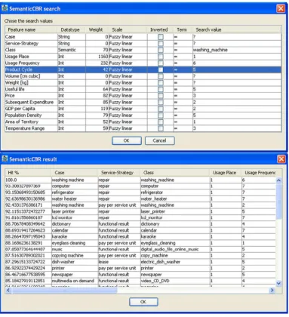The height and width of the screenshot is (317, 289).
Task: Click OK button in search dialog
Action: [x=127, y=140]
